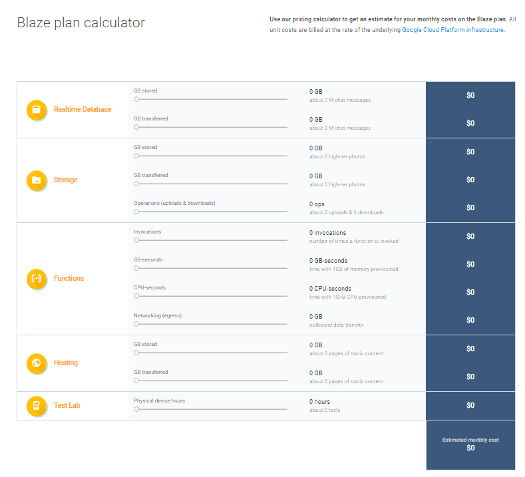Select the Functions heading label

[x=69, y=279]
